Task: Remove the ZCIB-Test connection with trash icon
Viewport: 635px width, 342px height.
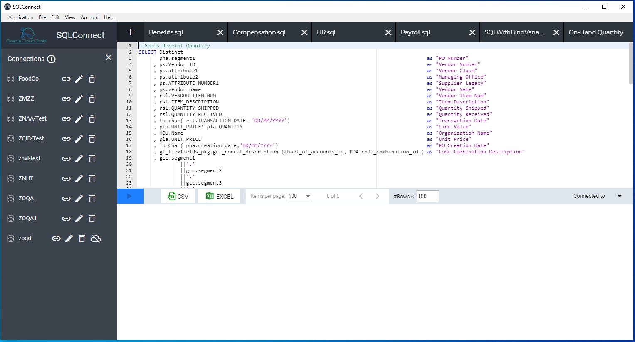Action: tap(92, 139)
